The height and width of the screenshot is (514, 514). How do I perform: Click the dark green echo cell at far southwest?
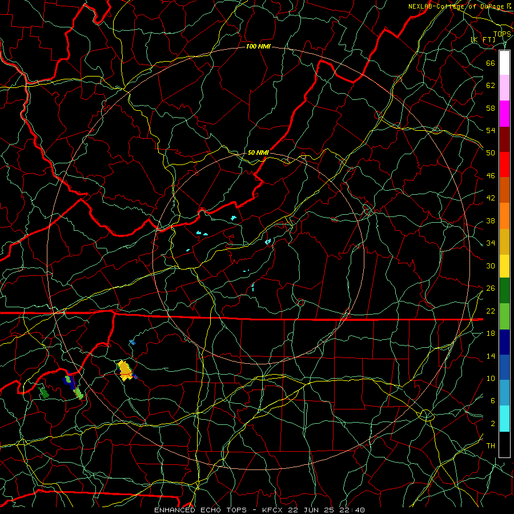[43, 393]
